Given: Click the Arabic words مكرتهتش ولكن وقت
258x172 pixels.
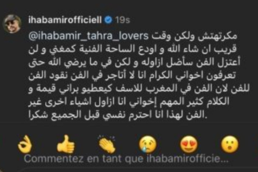Looking at the screenshot, I should [x=194, y=36].
